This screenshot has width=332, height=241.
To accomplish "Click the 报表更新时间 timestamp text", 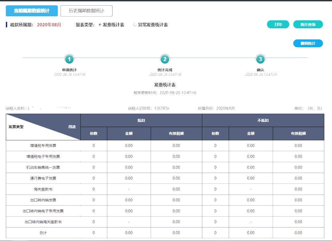I will click(x=165, y=92).
